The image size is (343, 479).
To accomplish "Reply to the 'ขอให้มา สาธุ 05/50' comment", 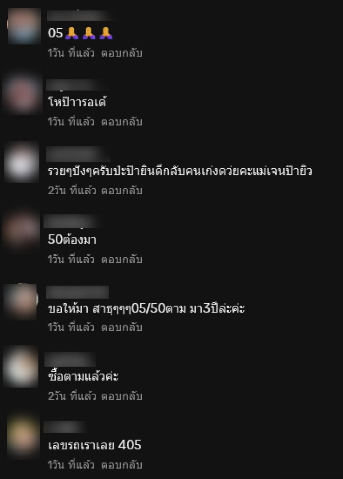I will coord(122,328).
